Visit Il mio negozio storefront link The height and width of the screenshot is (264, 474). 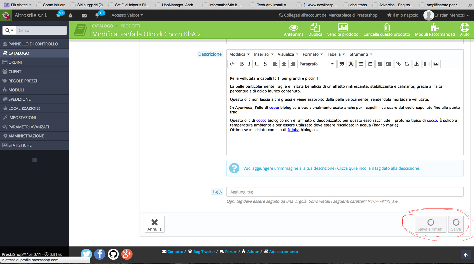pyautogui.click(x=403, y=15)
